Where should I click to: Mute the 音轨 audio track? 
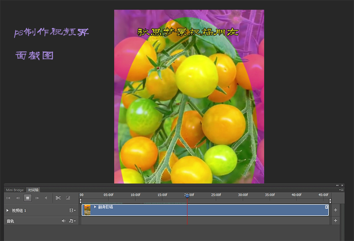(64, 221)
